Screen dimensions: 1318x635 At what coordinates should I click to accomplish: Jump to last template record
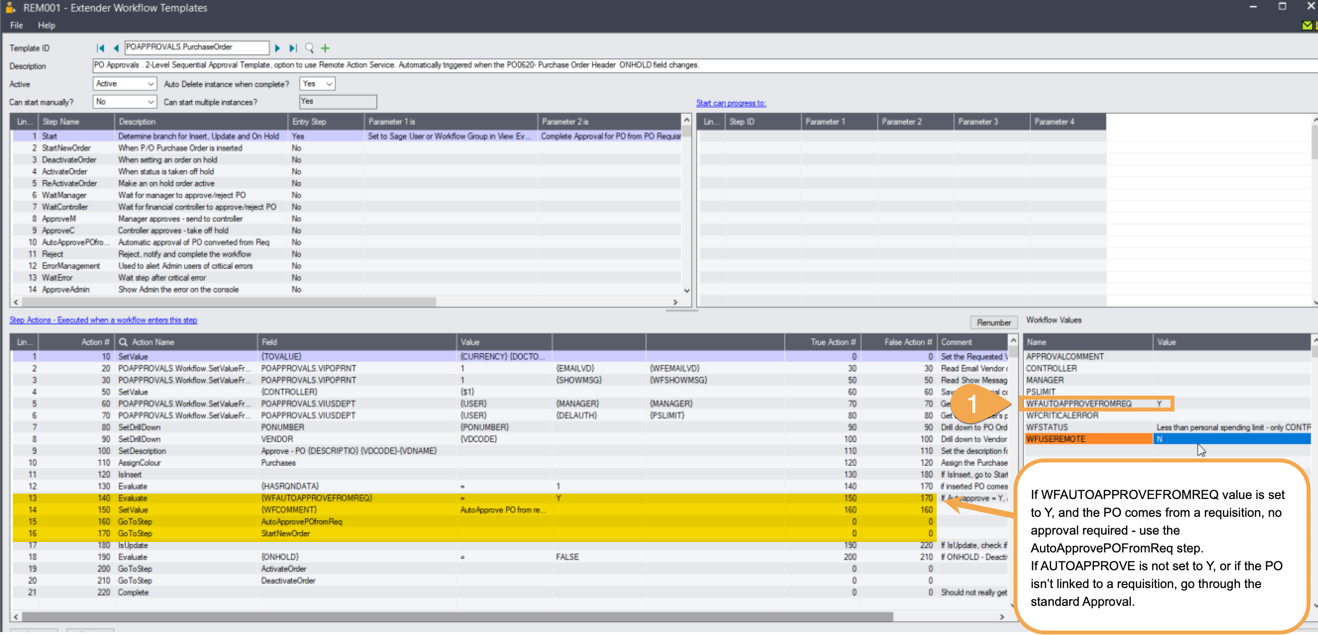click(x=293, y=48)
